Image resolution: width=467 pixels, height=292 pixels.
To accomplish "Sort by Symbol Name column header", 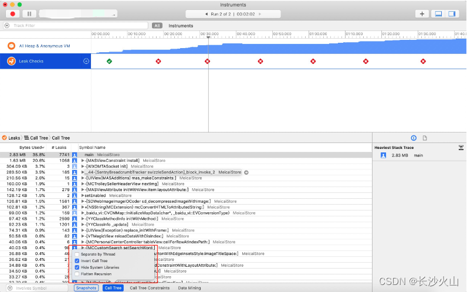I will click(92, 148).
